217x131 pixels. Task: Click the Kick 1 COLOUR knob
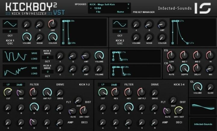click(52, 37)
